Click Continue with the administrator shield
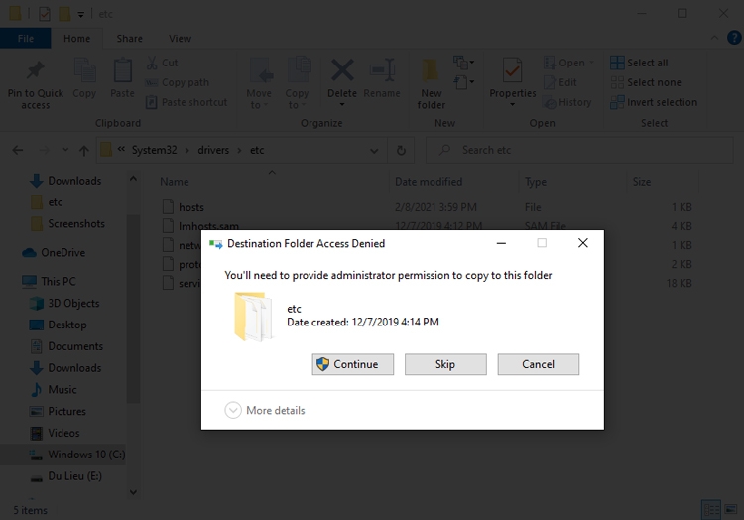This screenshot has height=520, width=744. pyautogui.click(x=352, y=364)
